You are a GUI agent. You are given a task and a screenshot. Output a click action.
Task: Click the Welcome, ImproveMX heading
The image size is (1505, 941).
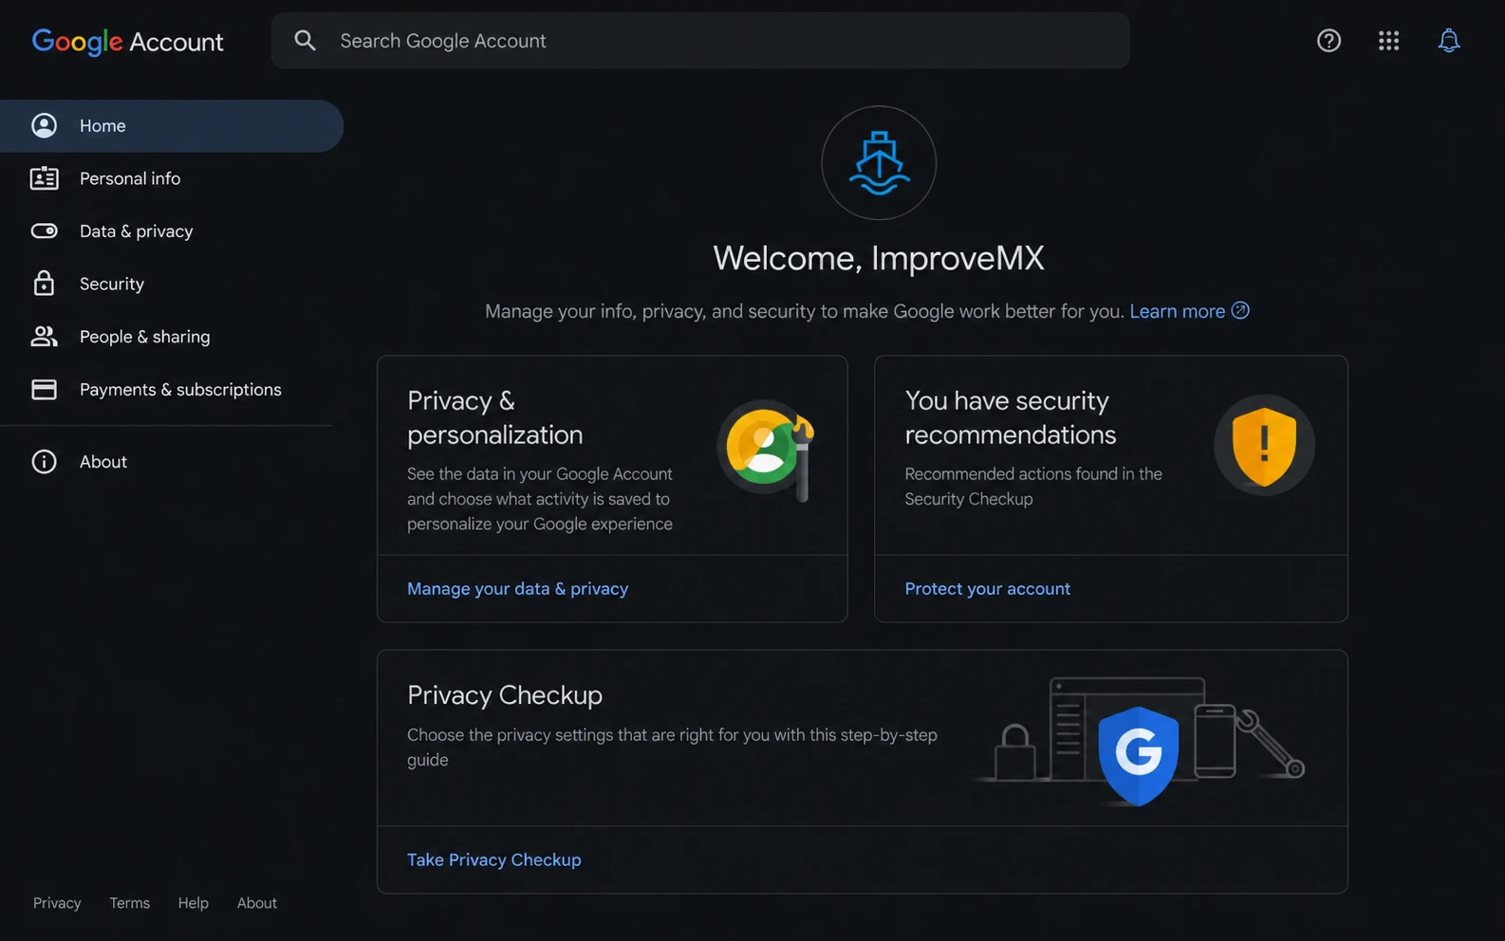coord(879,258)
